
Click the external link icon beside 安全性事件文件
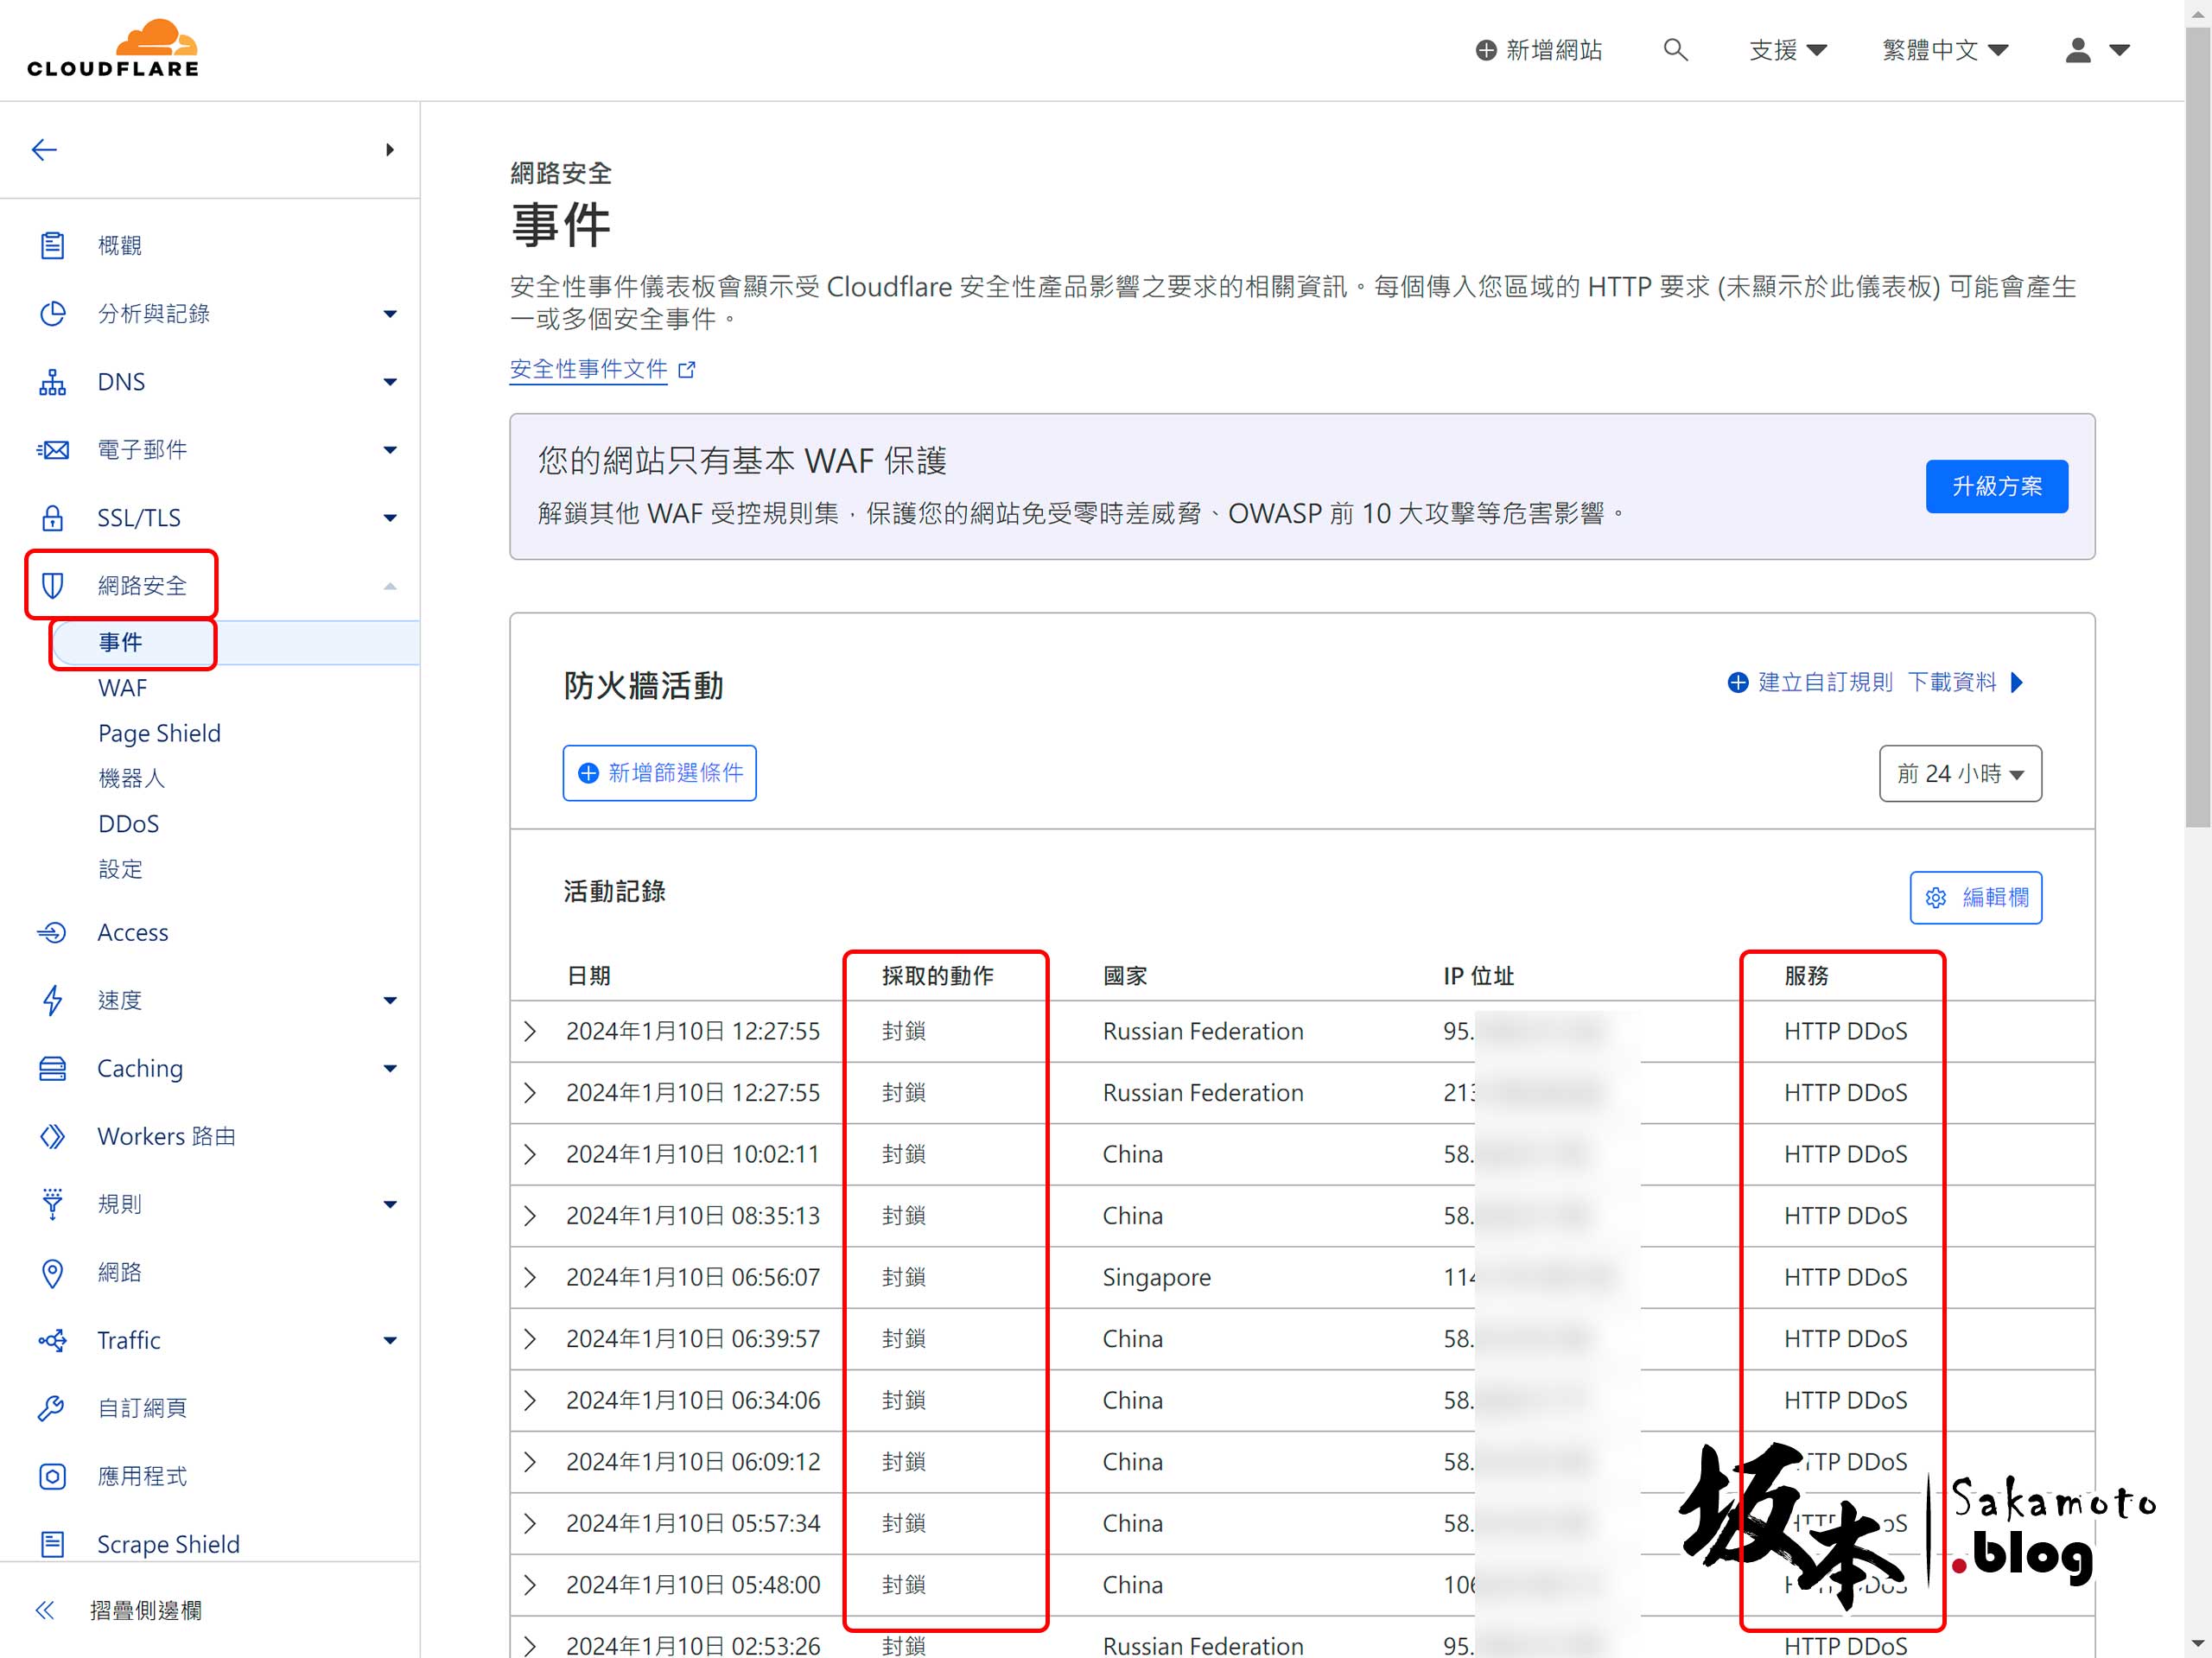687,370
